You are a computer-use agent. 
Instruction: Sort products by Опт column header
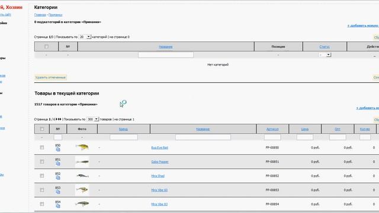click(338, 129)
